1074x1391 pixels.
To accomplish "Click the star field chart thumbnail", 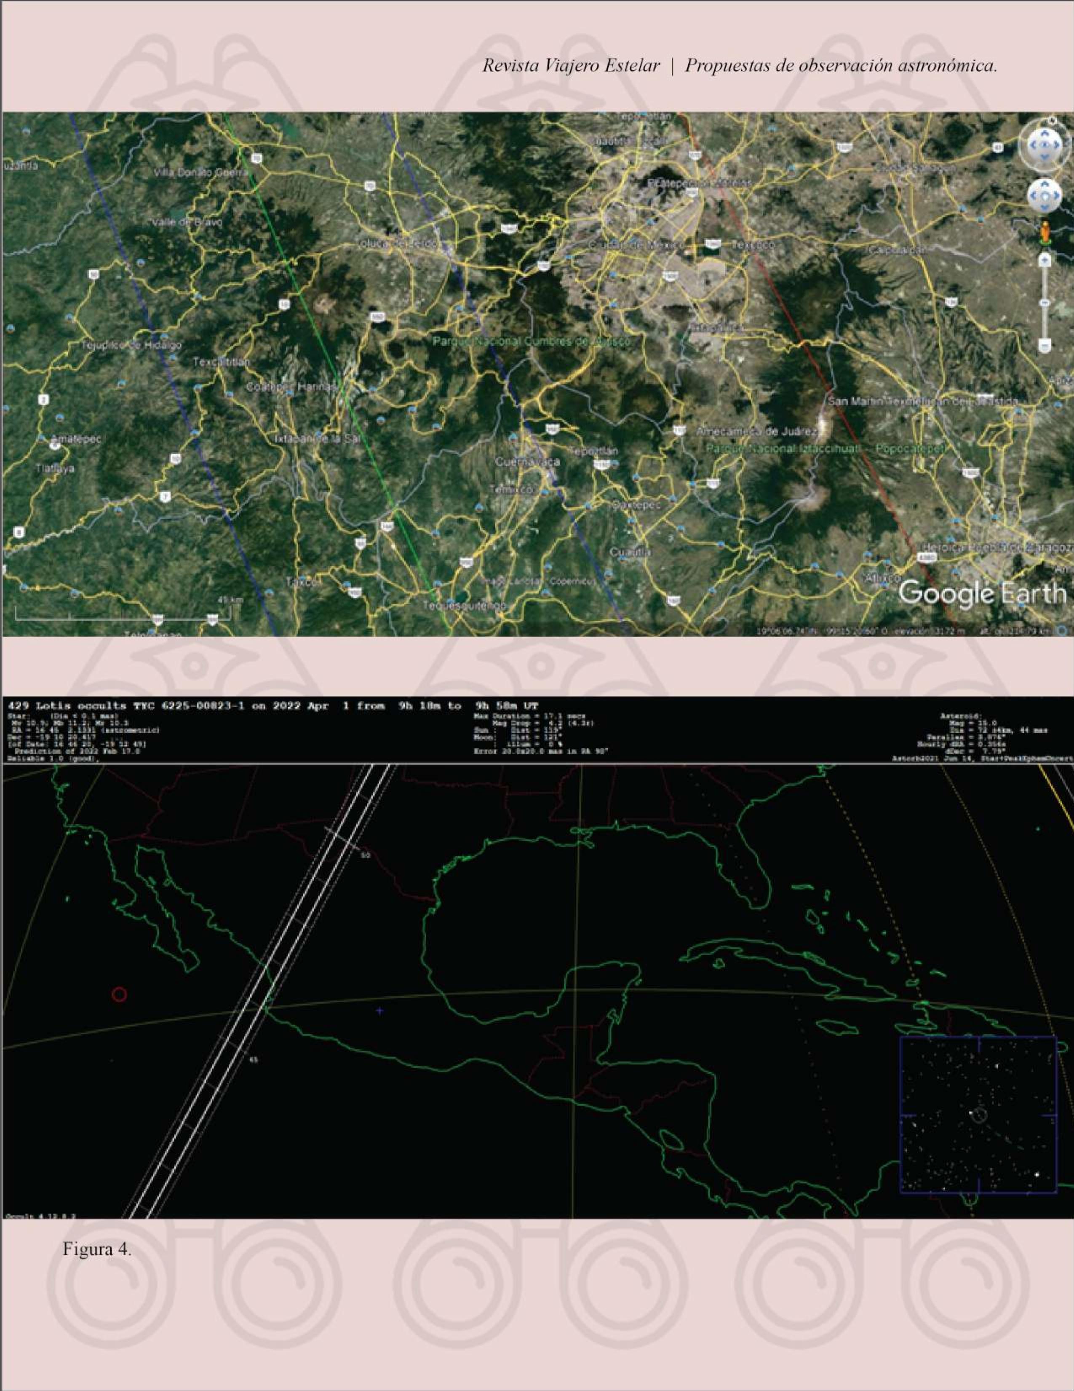I will (x=978, y=1115).
